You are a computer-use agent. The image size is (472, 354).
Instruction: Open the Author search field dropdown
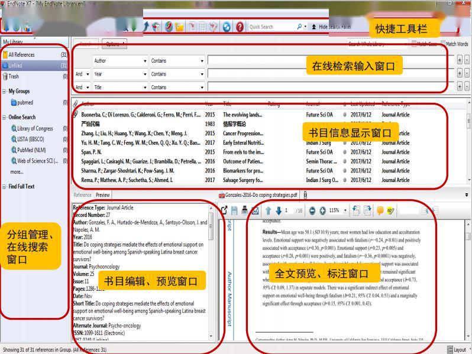click(145, 60)
